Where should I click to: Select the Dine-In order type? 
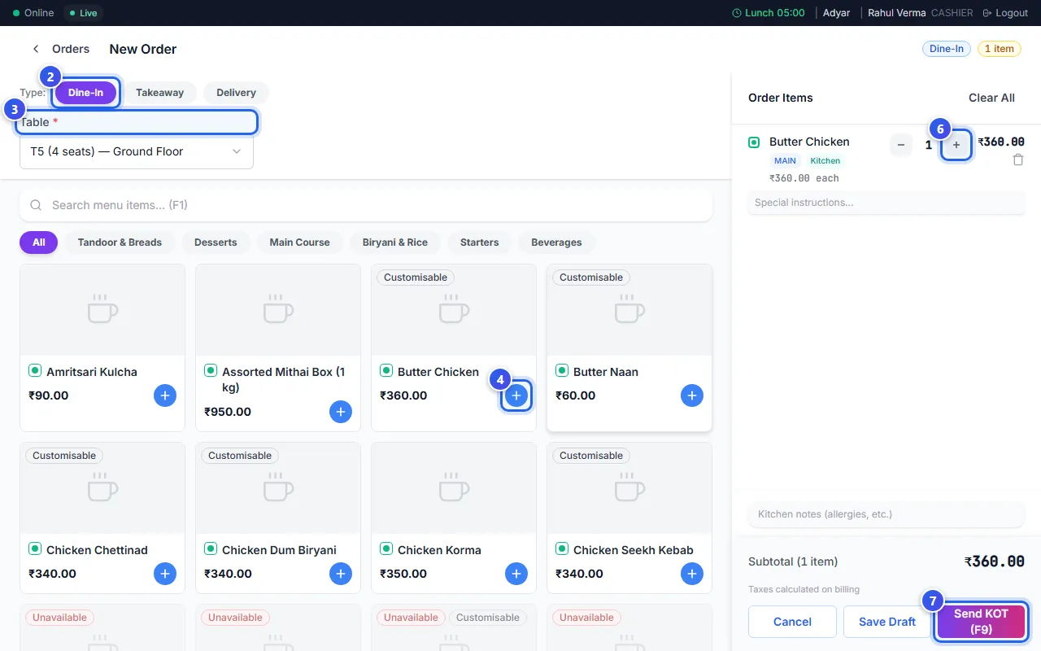pos(85,93)
